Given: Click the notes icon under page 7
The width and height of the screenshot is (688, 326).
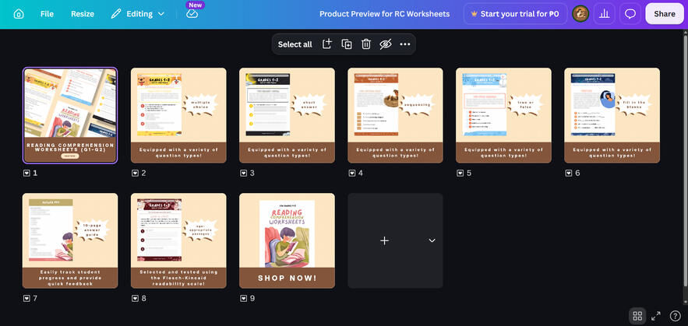Looking at the screenshot, I should click(x=26, y=299).
